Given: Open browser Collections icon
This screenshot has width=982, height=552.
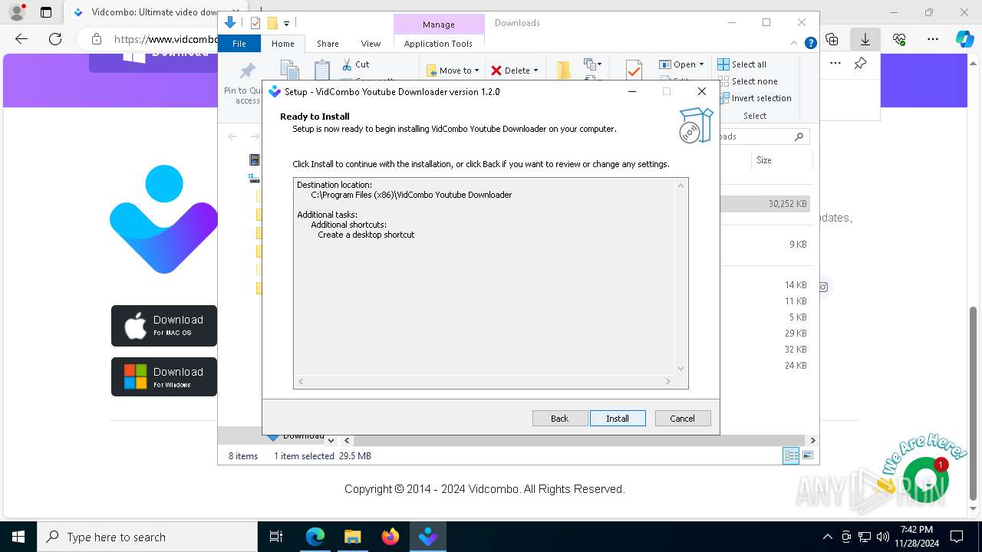Looking at the screenshot, I should [832, 39].
